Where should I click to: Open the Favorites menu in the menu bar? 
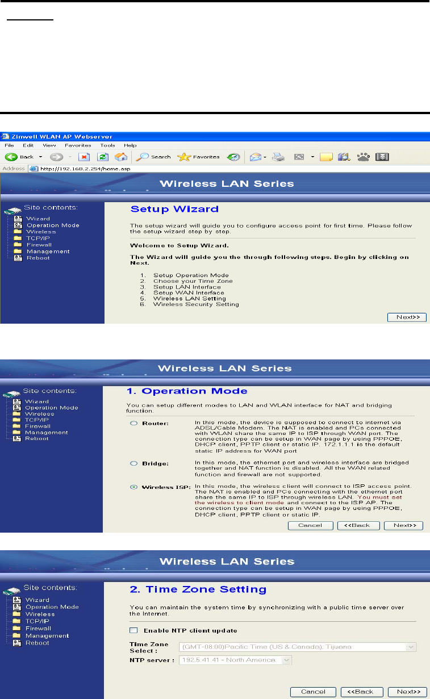tap(79, 145)
